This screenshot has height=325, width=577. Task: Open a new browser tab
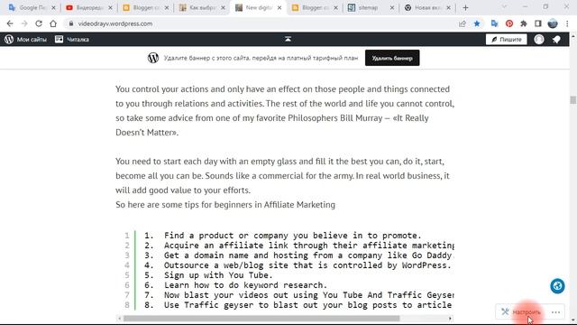(x=465, y=7)
